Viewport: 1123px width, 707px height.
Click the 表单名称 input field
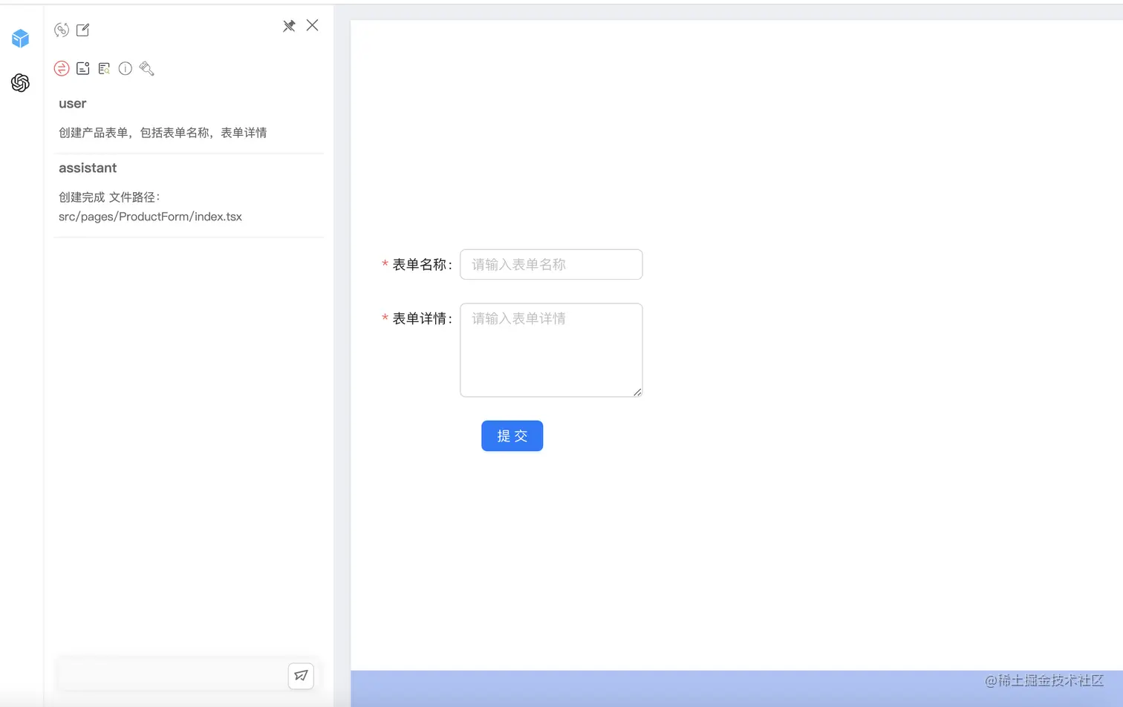pyautogui.click(x=550, y=264)
